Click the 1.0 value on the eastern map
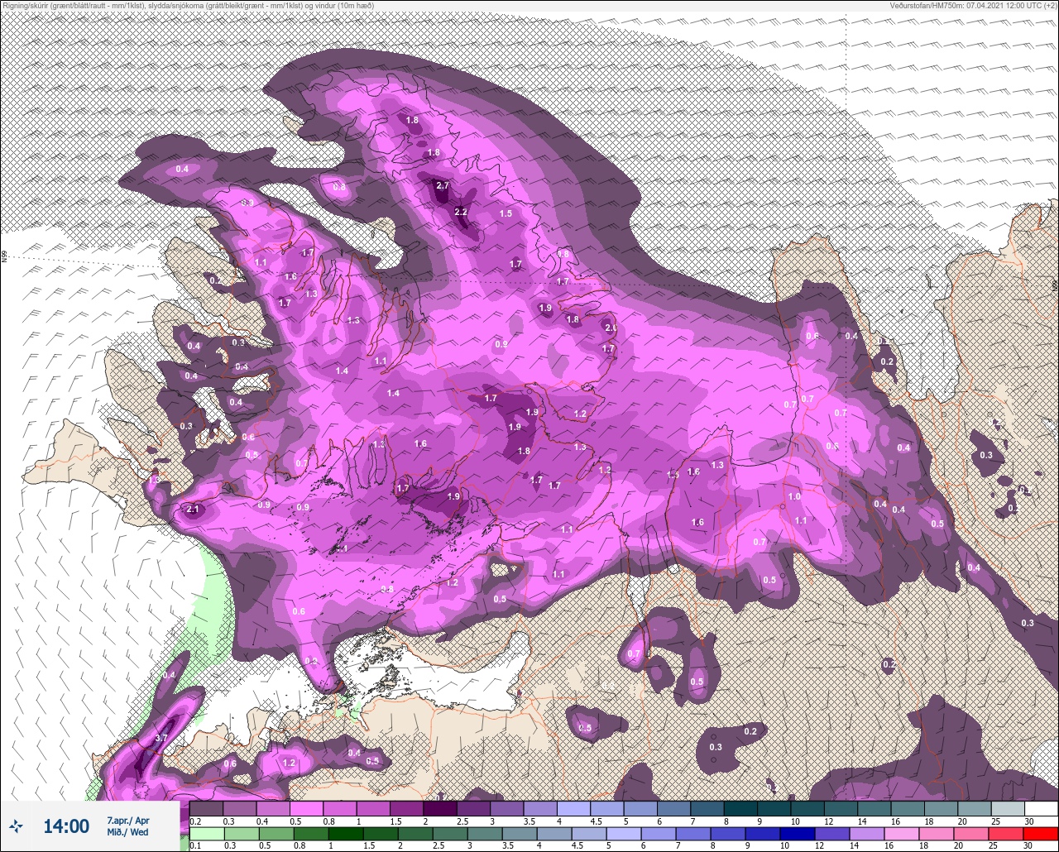The image size is (1059, 852). pos(794,496)
